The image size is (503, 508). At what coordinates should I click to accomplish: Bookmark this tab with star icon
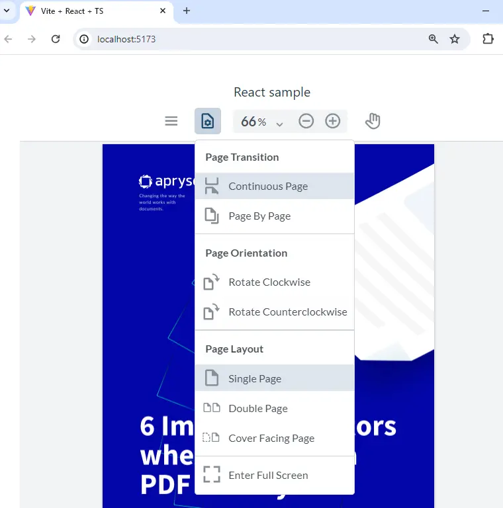455,39
